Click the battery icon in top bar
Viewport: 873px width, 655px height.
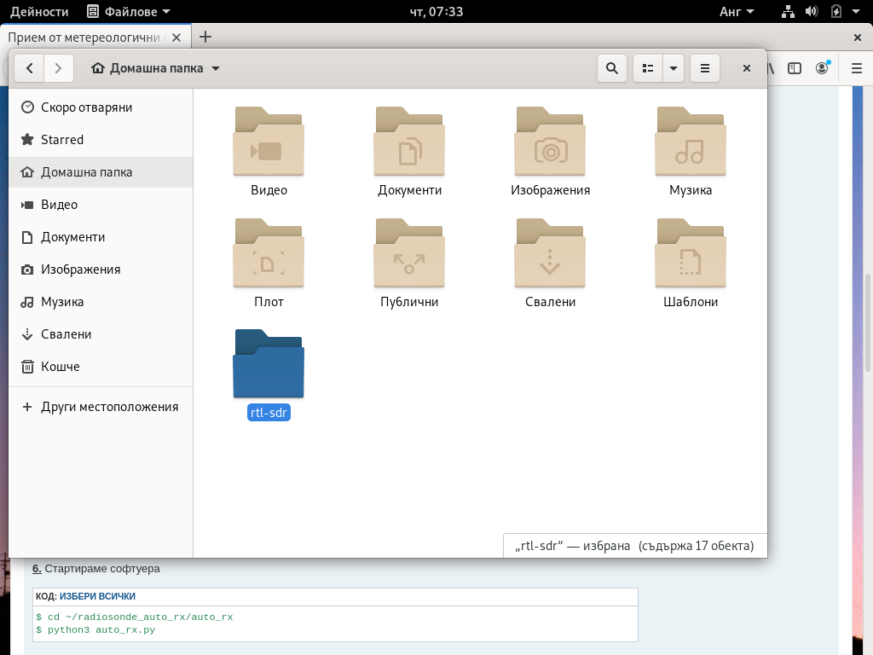click(x=835, y=11)
